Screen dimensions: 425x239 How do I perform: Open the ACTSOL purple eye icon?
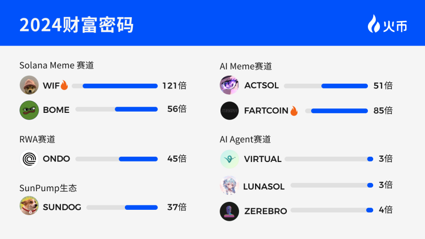[x=229, y=85]
